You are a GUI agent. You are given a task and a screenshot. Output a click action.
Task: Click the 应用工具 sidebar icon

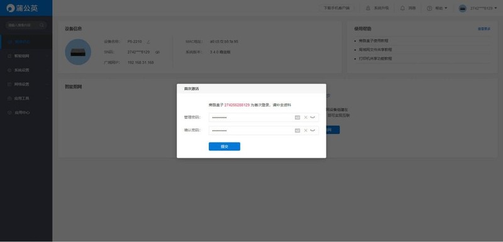[9, 99]
